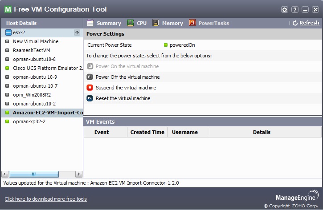Viewport: 323px width, 210px height.
Task: Select opman-ubuntu 10-9 virtual machine
Action: (35, 77)
